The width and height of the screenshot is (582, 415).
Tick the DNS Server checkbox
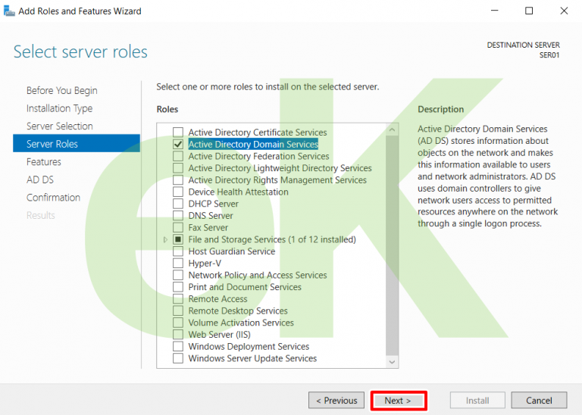coord(178,216)
